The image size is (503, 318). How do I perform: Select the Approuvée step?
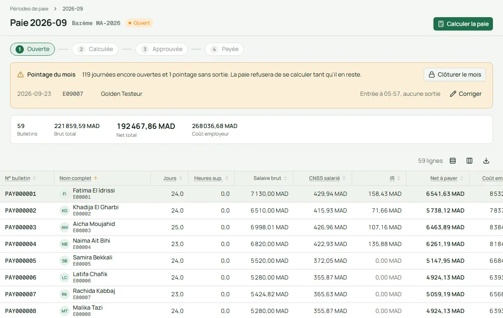161,49
